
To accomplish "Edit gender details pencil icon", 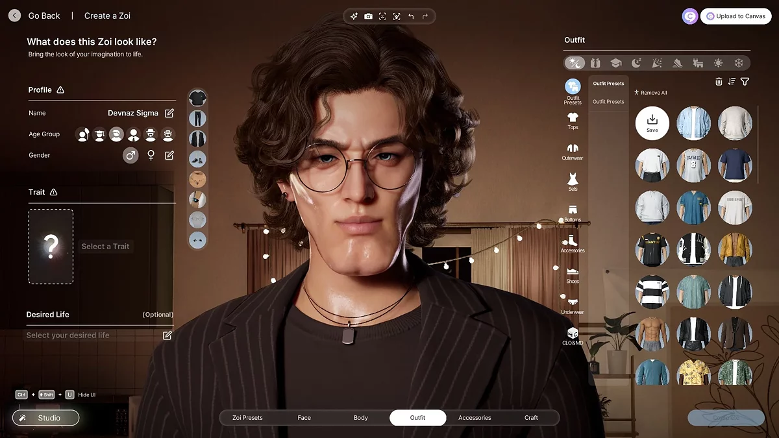I will point(169,155).
